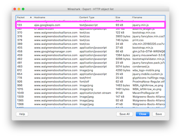The width and height of the screenshot is (181, 137).
Task: Click the green zoom window button
Action: [23, 9]
